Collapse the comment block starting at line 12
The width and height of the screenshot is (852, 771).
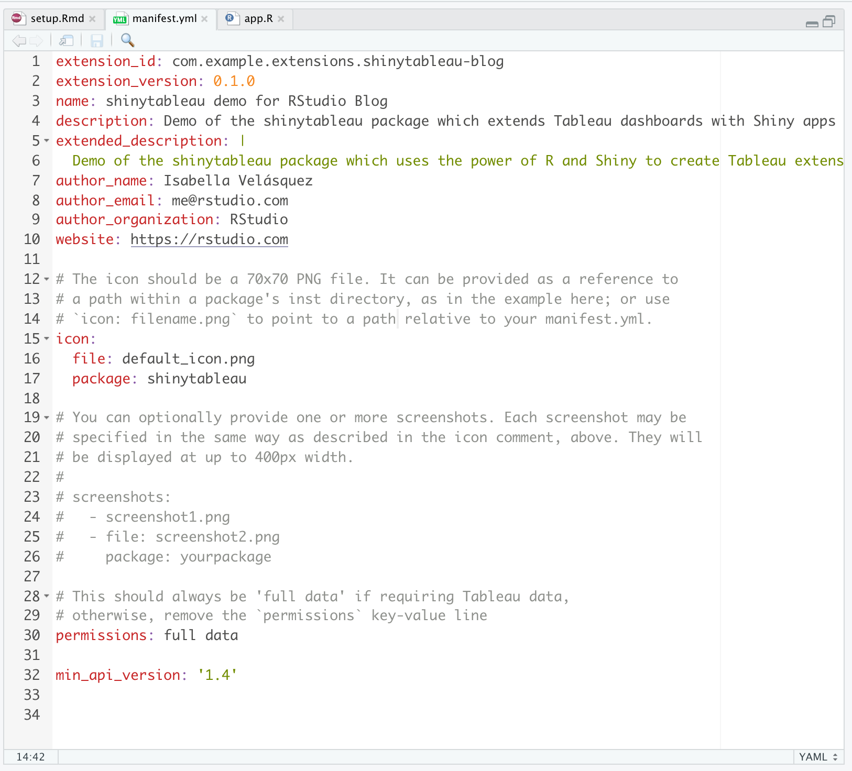pyautogui.click(x=46, y=279)
